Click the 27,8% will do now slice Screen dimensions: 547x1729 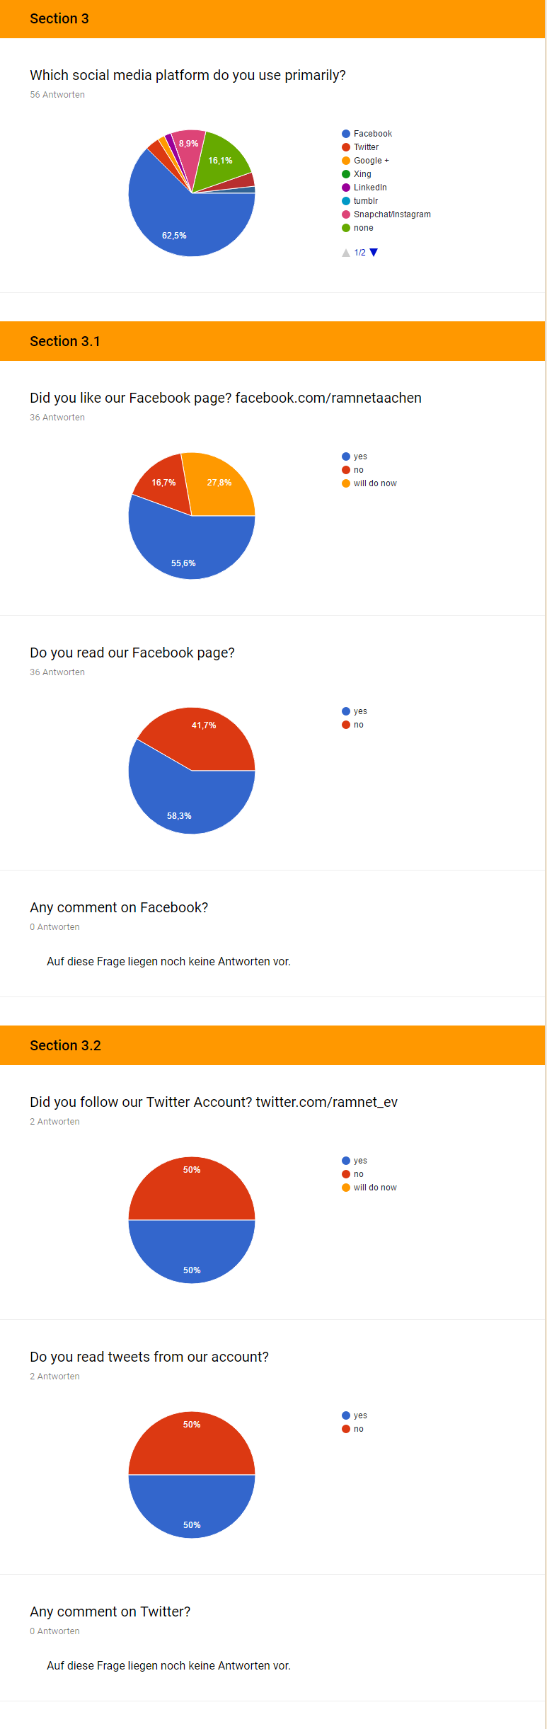click(x=219, y=485)
